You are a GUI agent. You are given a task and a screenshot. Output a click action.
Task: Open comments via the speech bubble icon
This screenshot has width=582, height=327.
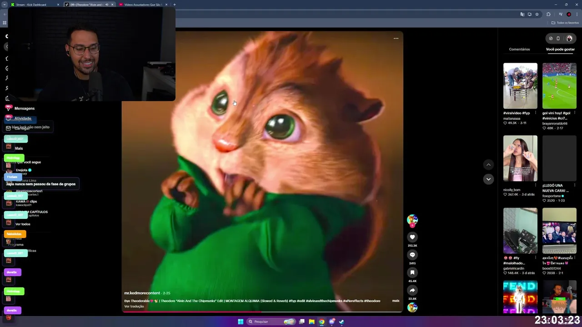click(412, 255)
